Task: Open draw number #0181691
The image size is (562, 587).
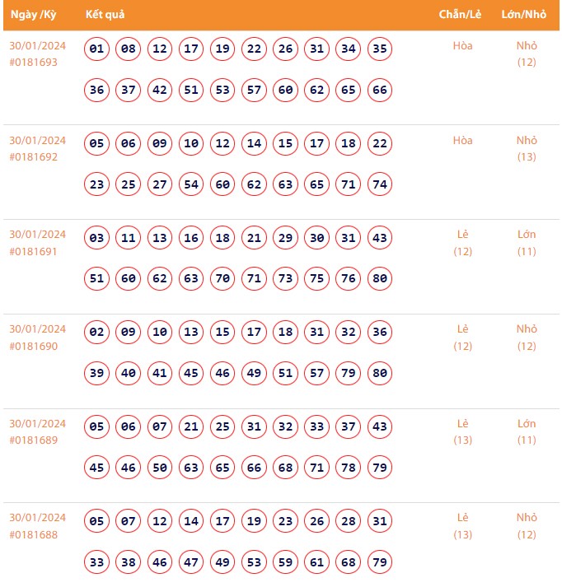Action: point(34,252)
